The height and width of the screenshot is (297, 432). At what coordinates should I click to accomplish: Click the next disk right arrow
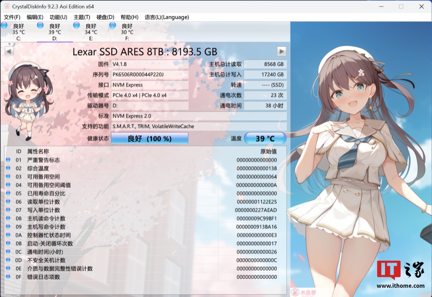point(281,51)
